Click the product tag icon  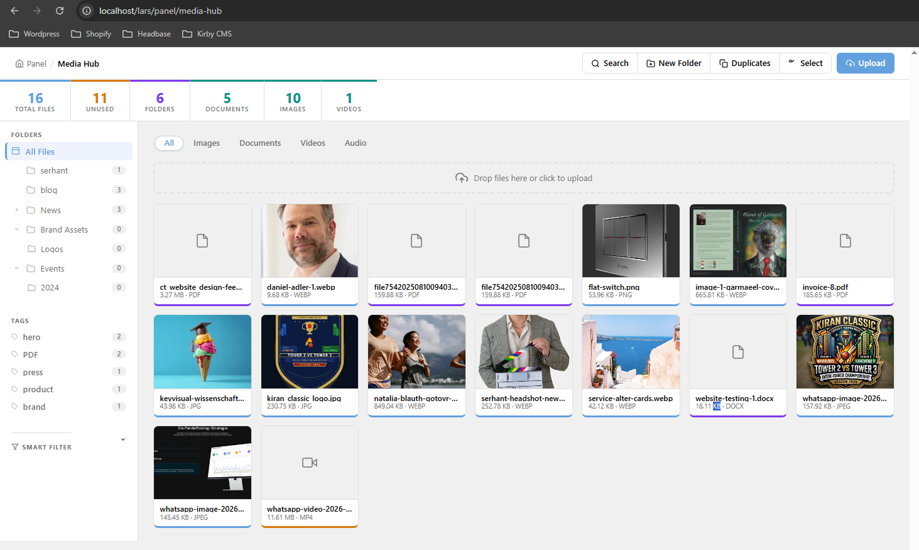pos(14,389)
